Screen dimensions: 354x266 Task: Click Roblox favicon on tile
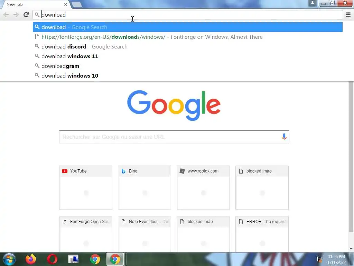182,171
